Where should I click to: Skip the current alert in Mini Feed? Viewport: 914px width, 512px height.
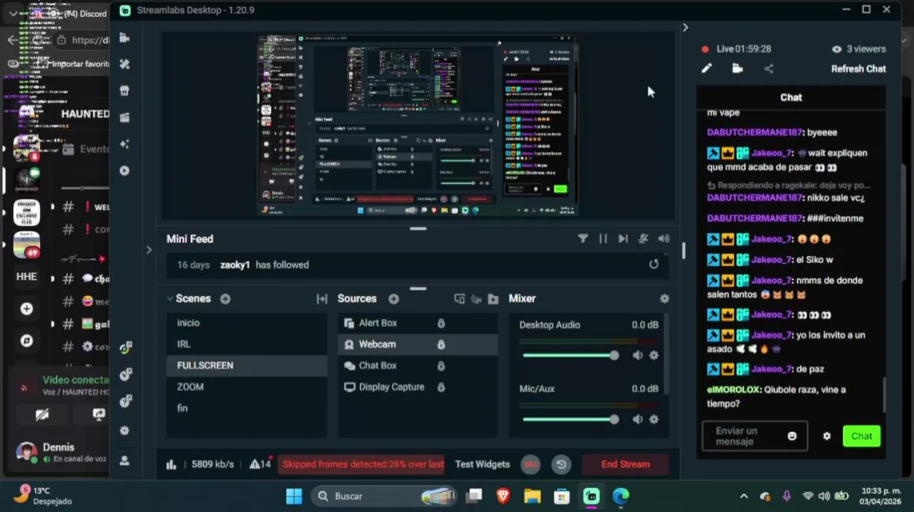623,239
